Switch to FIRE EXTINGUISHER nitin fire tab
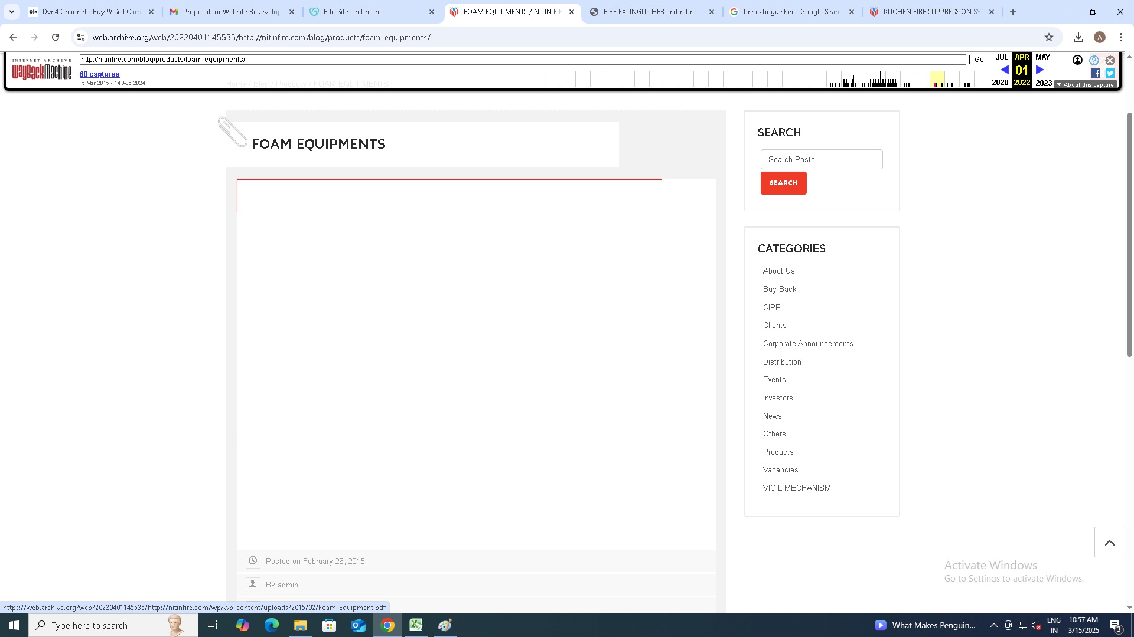 click(x=652, y=12)
